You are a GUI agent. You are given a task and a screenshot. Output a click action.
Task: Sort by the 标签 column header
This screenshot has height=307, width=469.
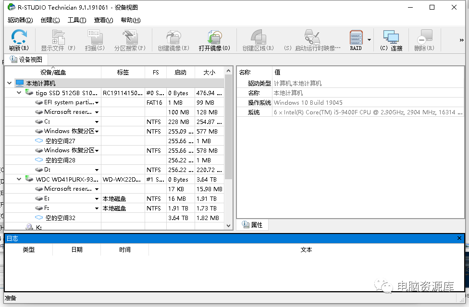[123, 72]
